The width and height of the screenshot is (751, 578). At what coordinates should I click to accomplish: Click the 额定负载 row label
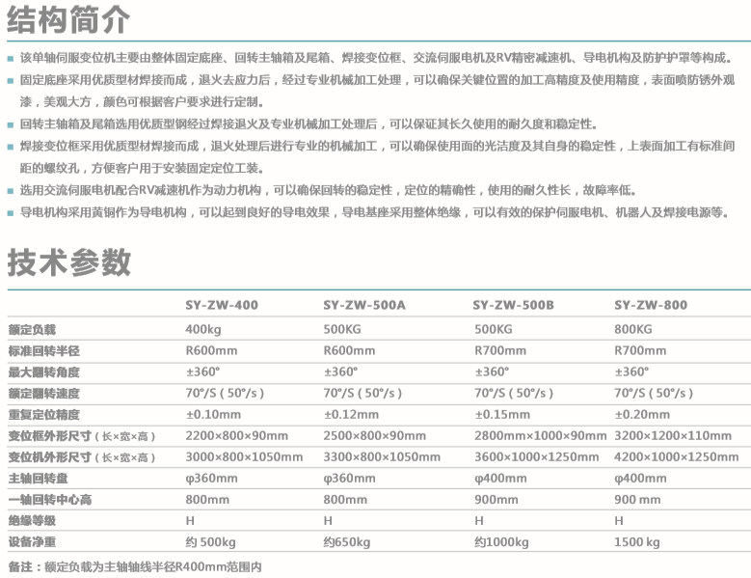click(32, 330)
